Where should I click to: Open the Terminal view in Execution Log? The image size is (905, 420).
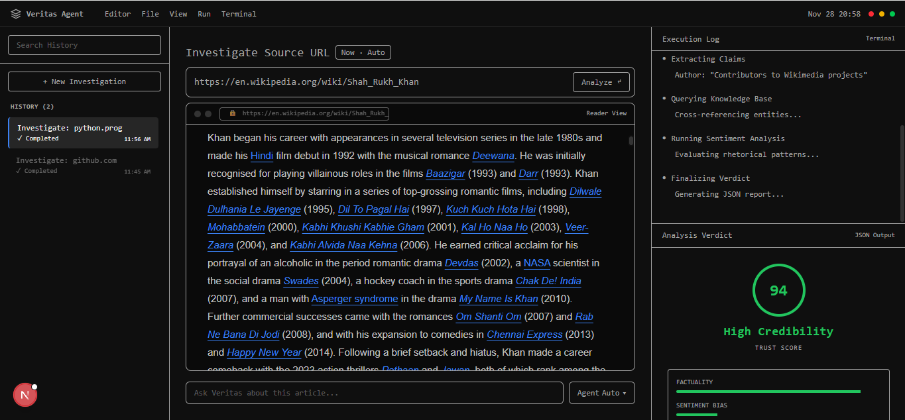coord(880,38)
